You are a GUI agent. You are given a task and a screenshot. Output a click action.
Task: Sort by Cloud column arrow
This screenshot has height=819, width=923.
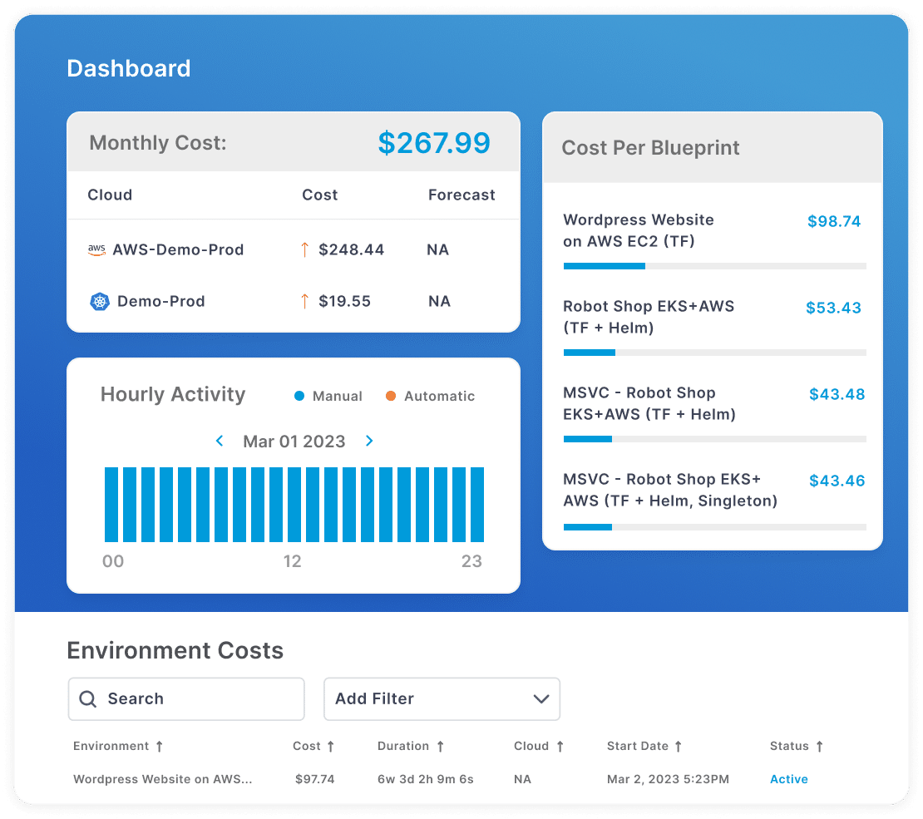pyautogui.click(x=560, y=747)
